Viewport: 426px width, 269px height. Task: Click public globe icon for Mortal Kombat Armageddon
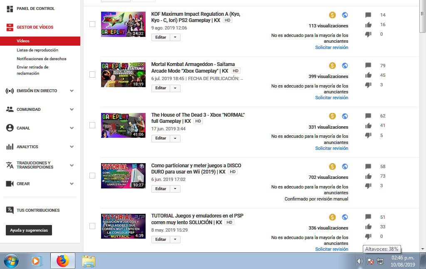click(345, 66)
